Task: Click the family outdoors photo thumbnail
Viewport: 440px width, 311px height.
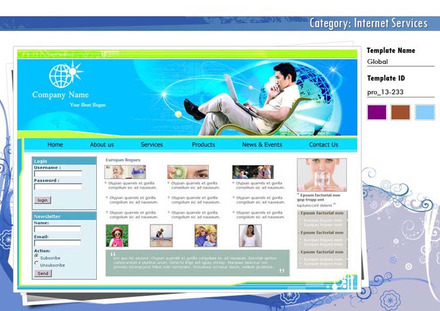Action: (x=252, y=172)
